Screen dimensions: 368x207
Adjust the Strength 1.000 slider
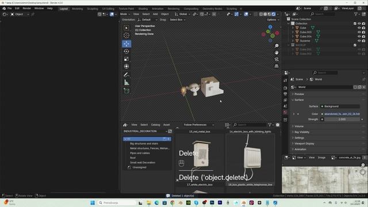click(342, 120)
